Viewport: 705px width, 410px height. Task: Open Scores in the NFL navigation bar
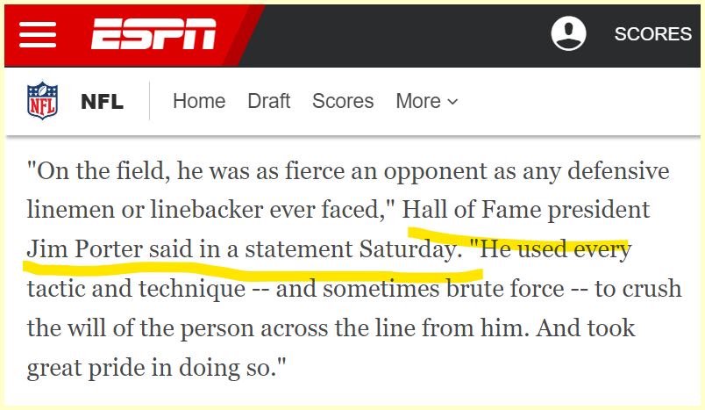click(x=343, y=101)
